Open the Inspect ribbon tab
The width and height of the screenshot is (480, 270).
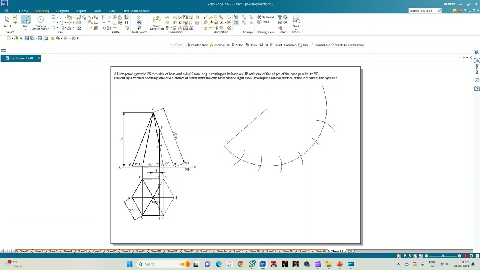[81, 11]
